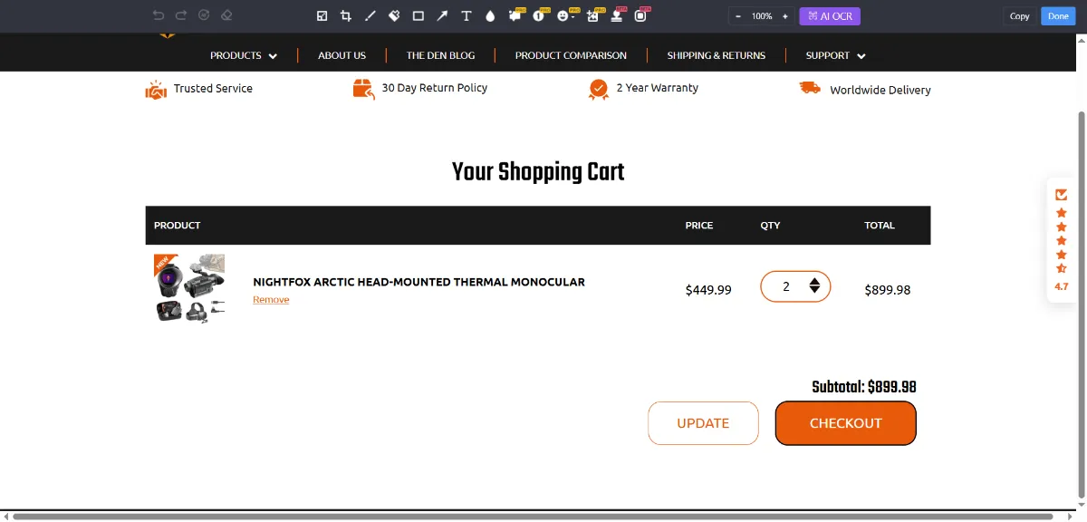1087x522 pixels.
Task: Click the vertical page scrollbar
Action: coord(1082,303)
